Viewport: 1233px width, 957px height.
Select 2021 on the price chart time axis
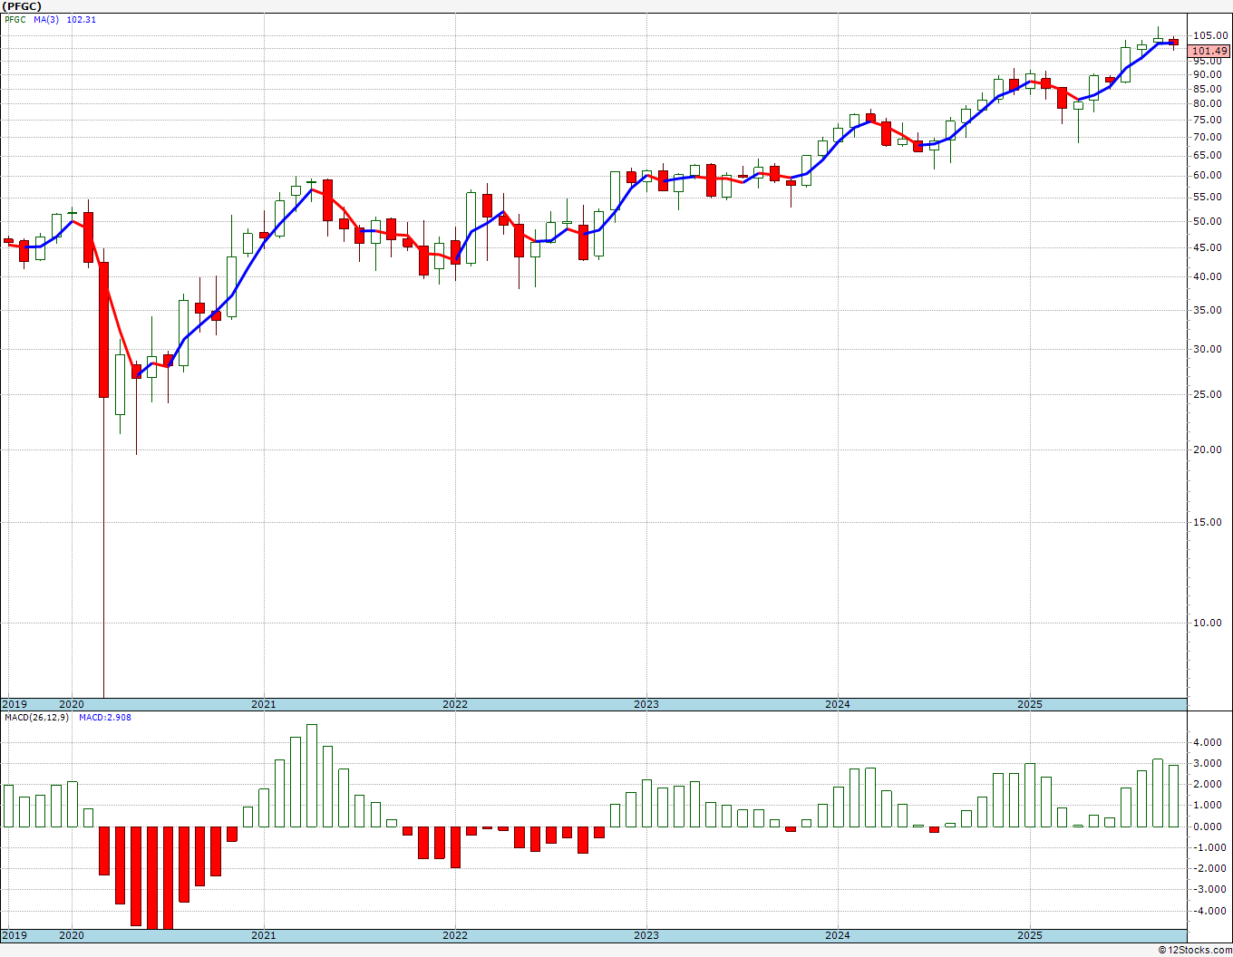coord(263,704)
